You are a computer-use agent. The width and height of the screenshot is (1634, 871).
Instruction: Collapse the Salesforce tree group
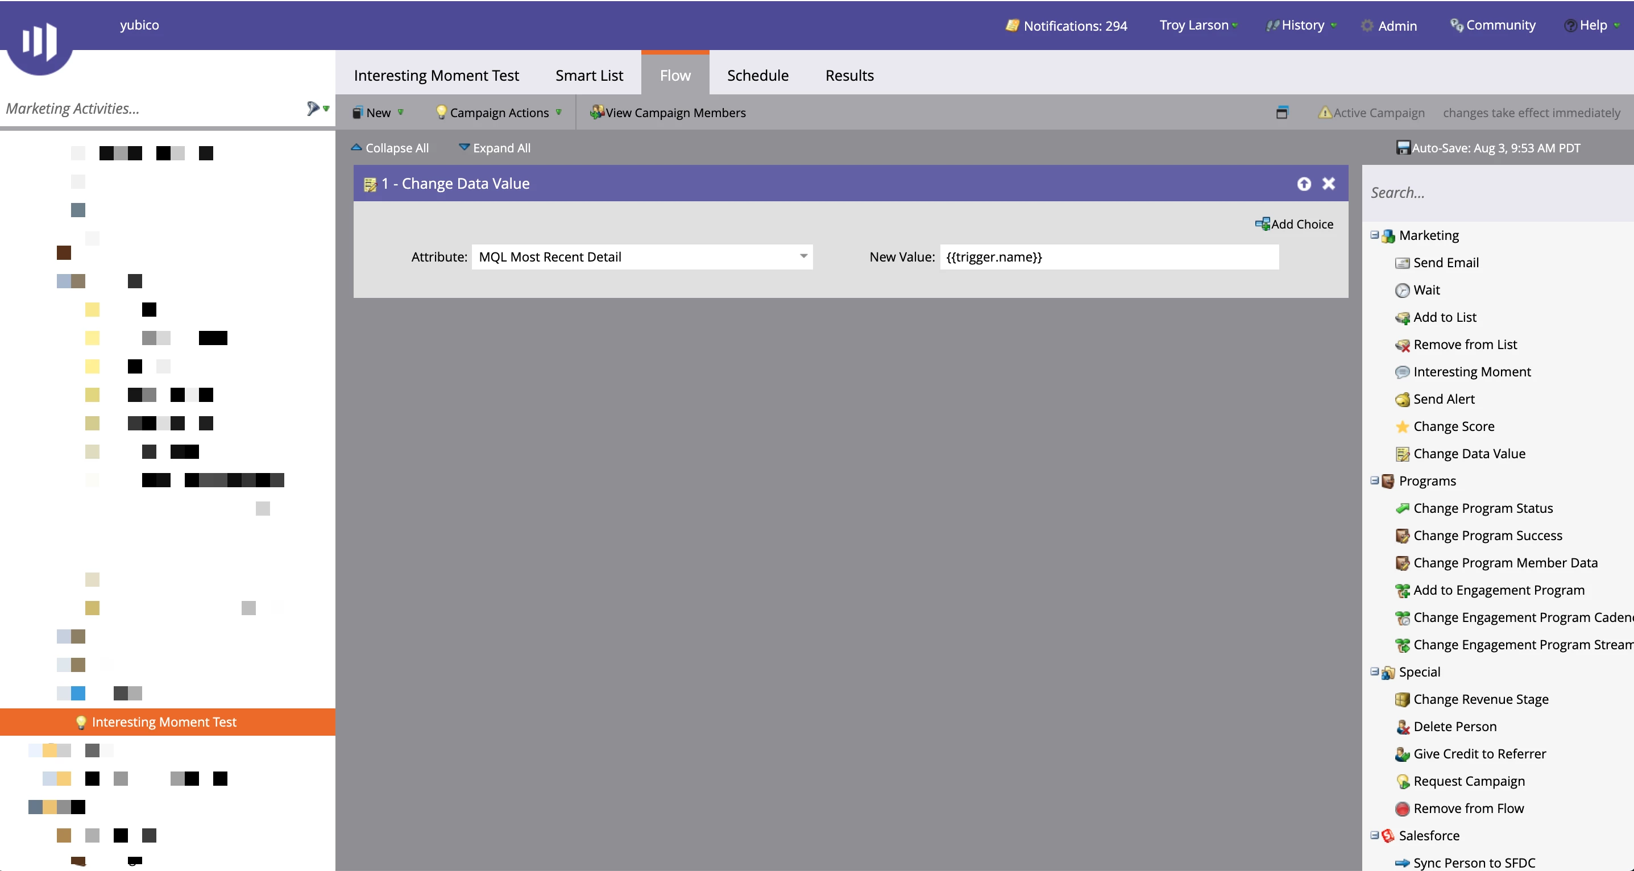(x=1374, y=835)
